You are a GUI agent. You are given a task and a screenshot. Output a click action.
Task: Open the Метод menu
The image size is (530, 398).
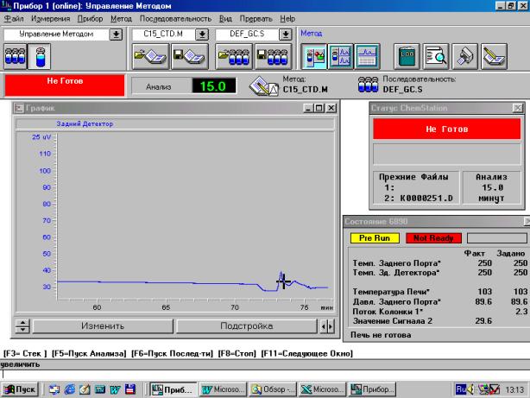click(x=122, y=19)
